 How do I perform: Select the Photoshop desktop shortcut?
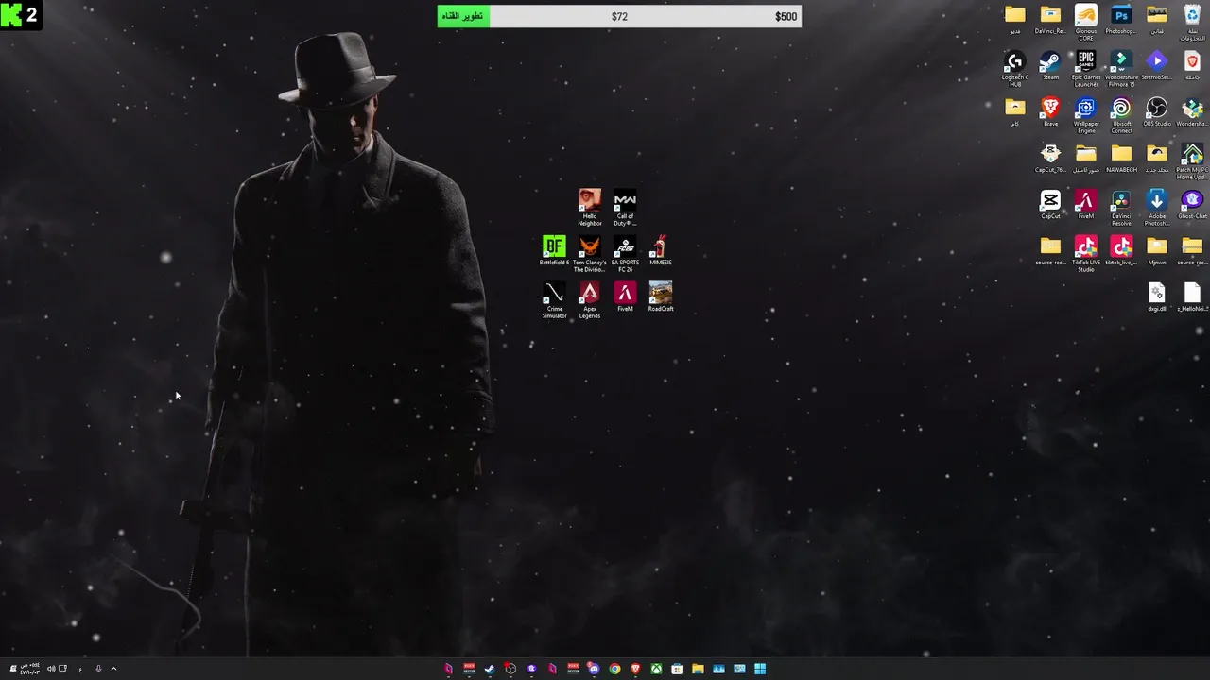coord(1121,19)
